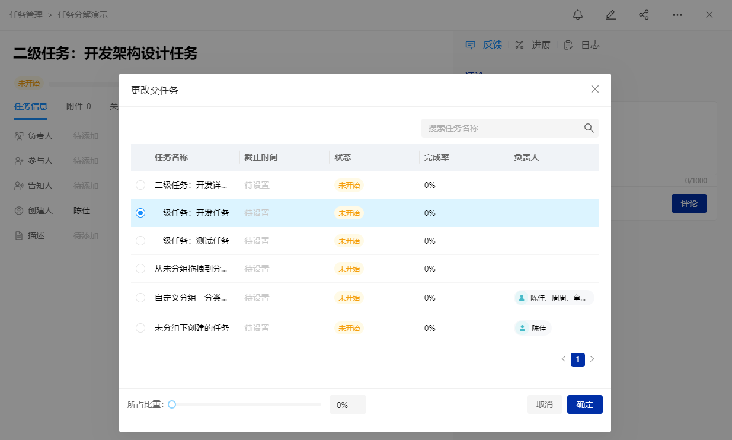Viewport: 732px width, 440px height.
Task: Click 待添加 next to 负责人
Action: 86,136
